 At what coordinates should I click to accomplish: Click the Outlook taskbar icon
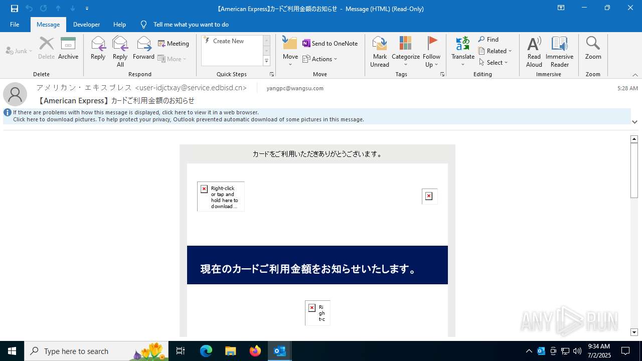(280, 351)
